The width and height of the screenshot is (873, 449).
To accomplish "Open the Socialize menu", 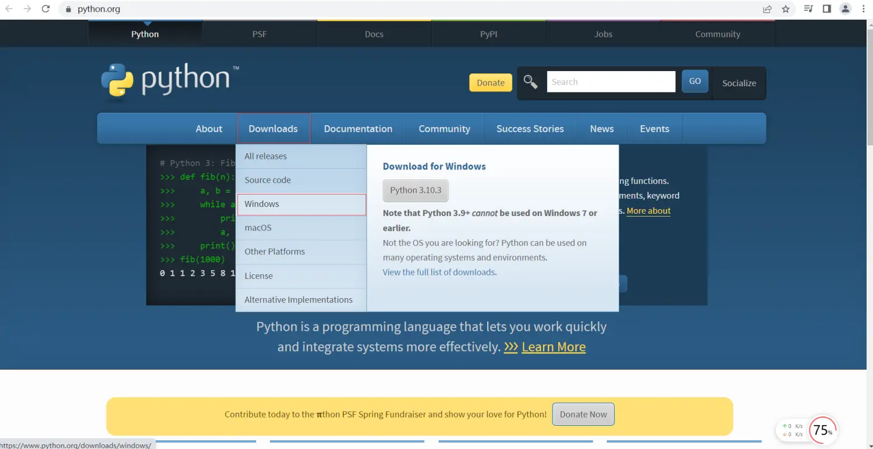I will (x=739, y=83).
